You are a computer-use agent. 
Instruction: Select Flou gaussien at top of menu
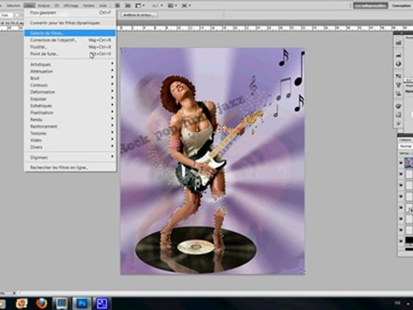coord(70,12)
